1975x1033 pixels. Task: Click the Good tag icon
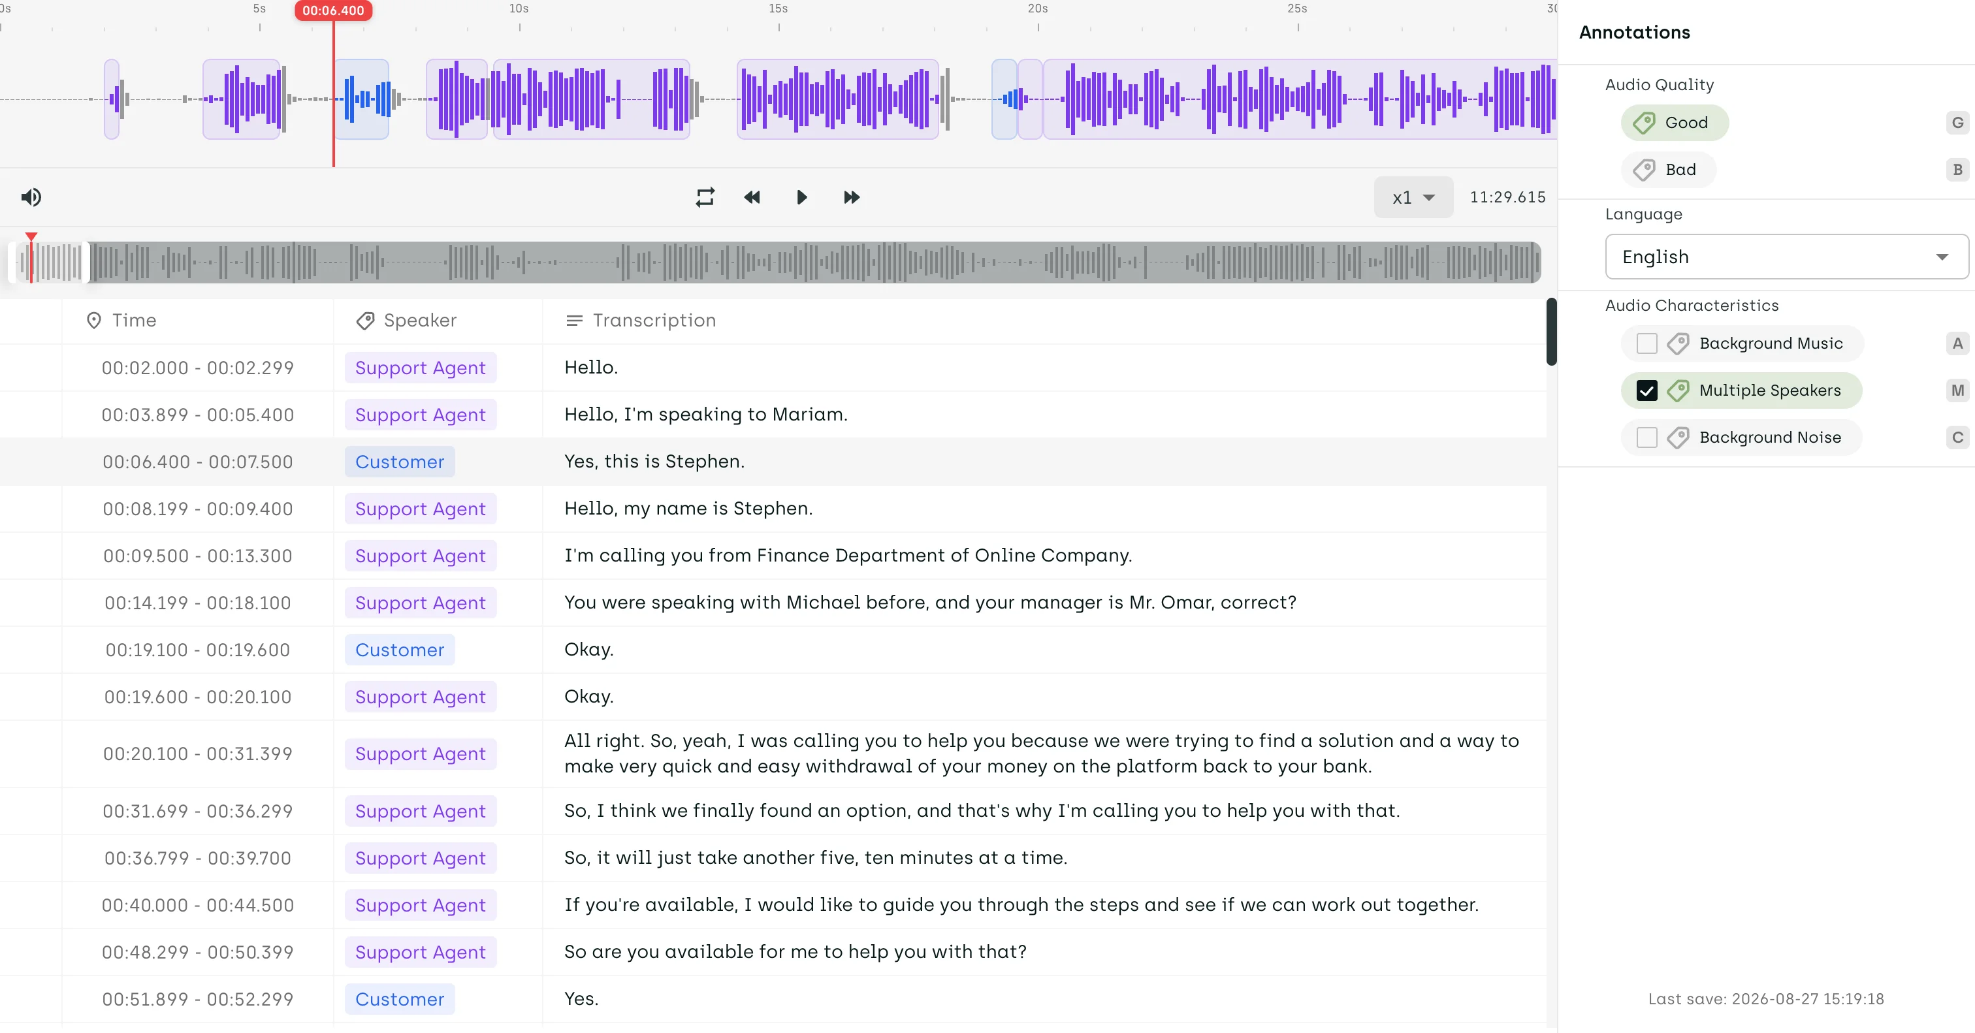[x=1644, y=123]
